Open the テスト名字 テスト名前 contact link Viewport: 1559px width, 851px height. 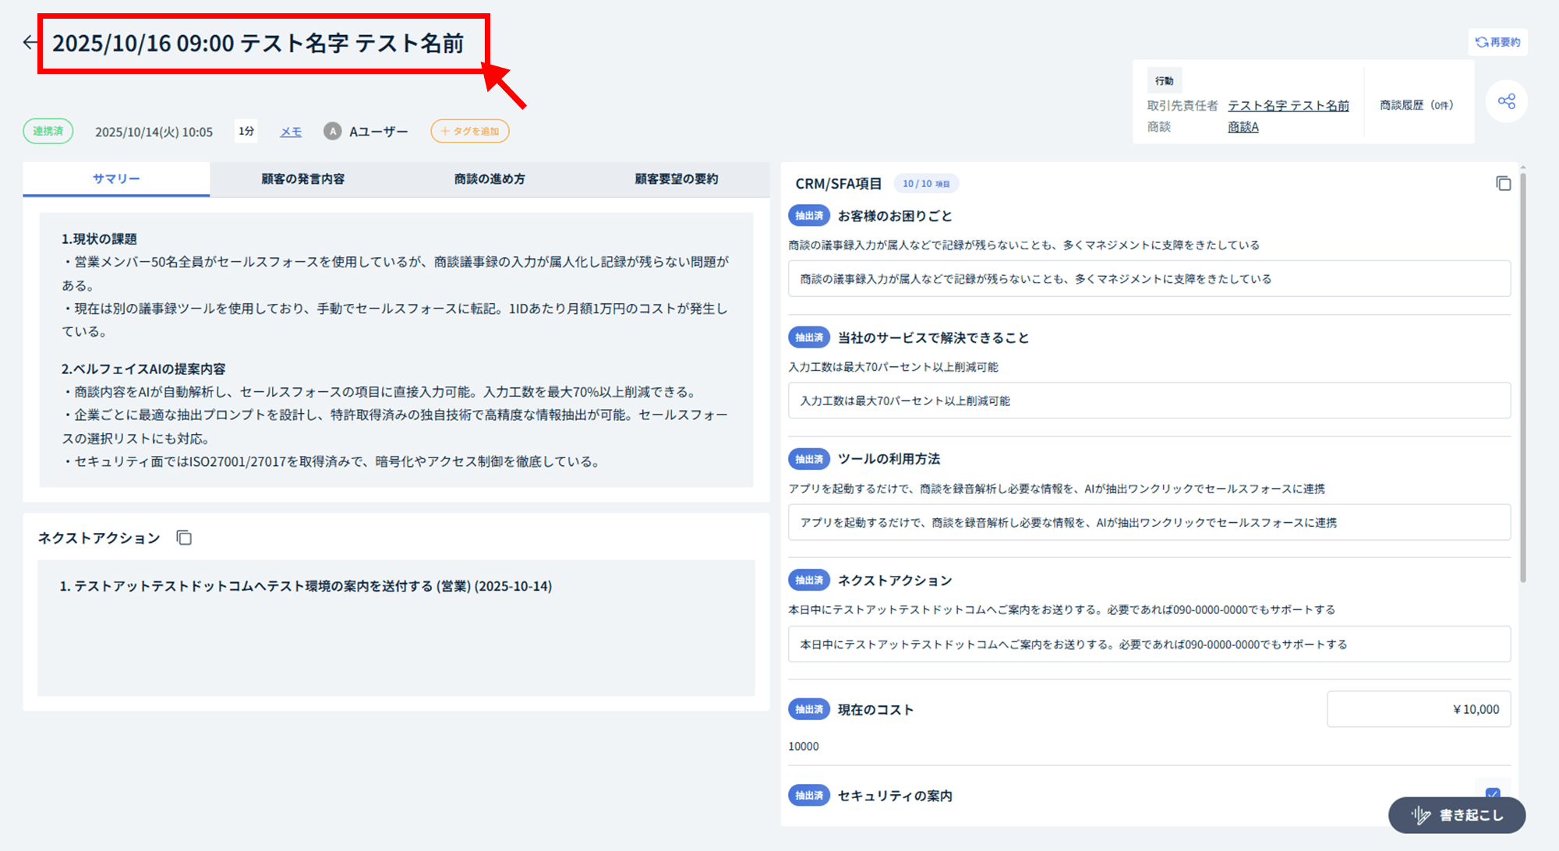tap(1288, 105)
